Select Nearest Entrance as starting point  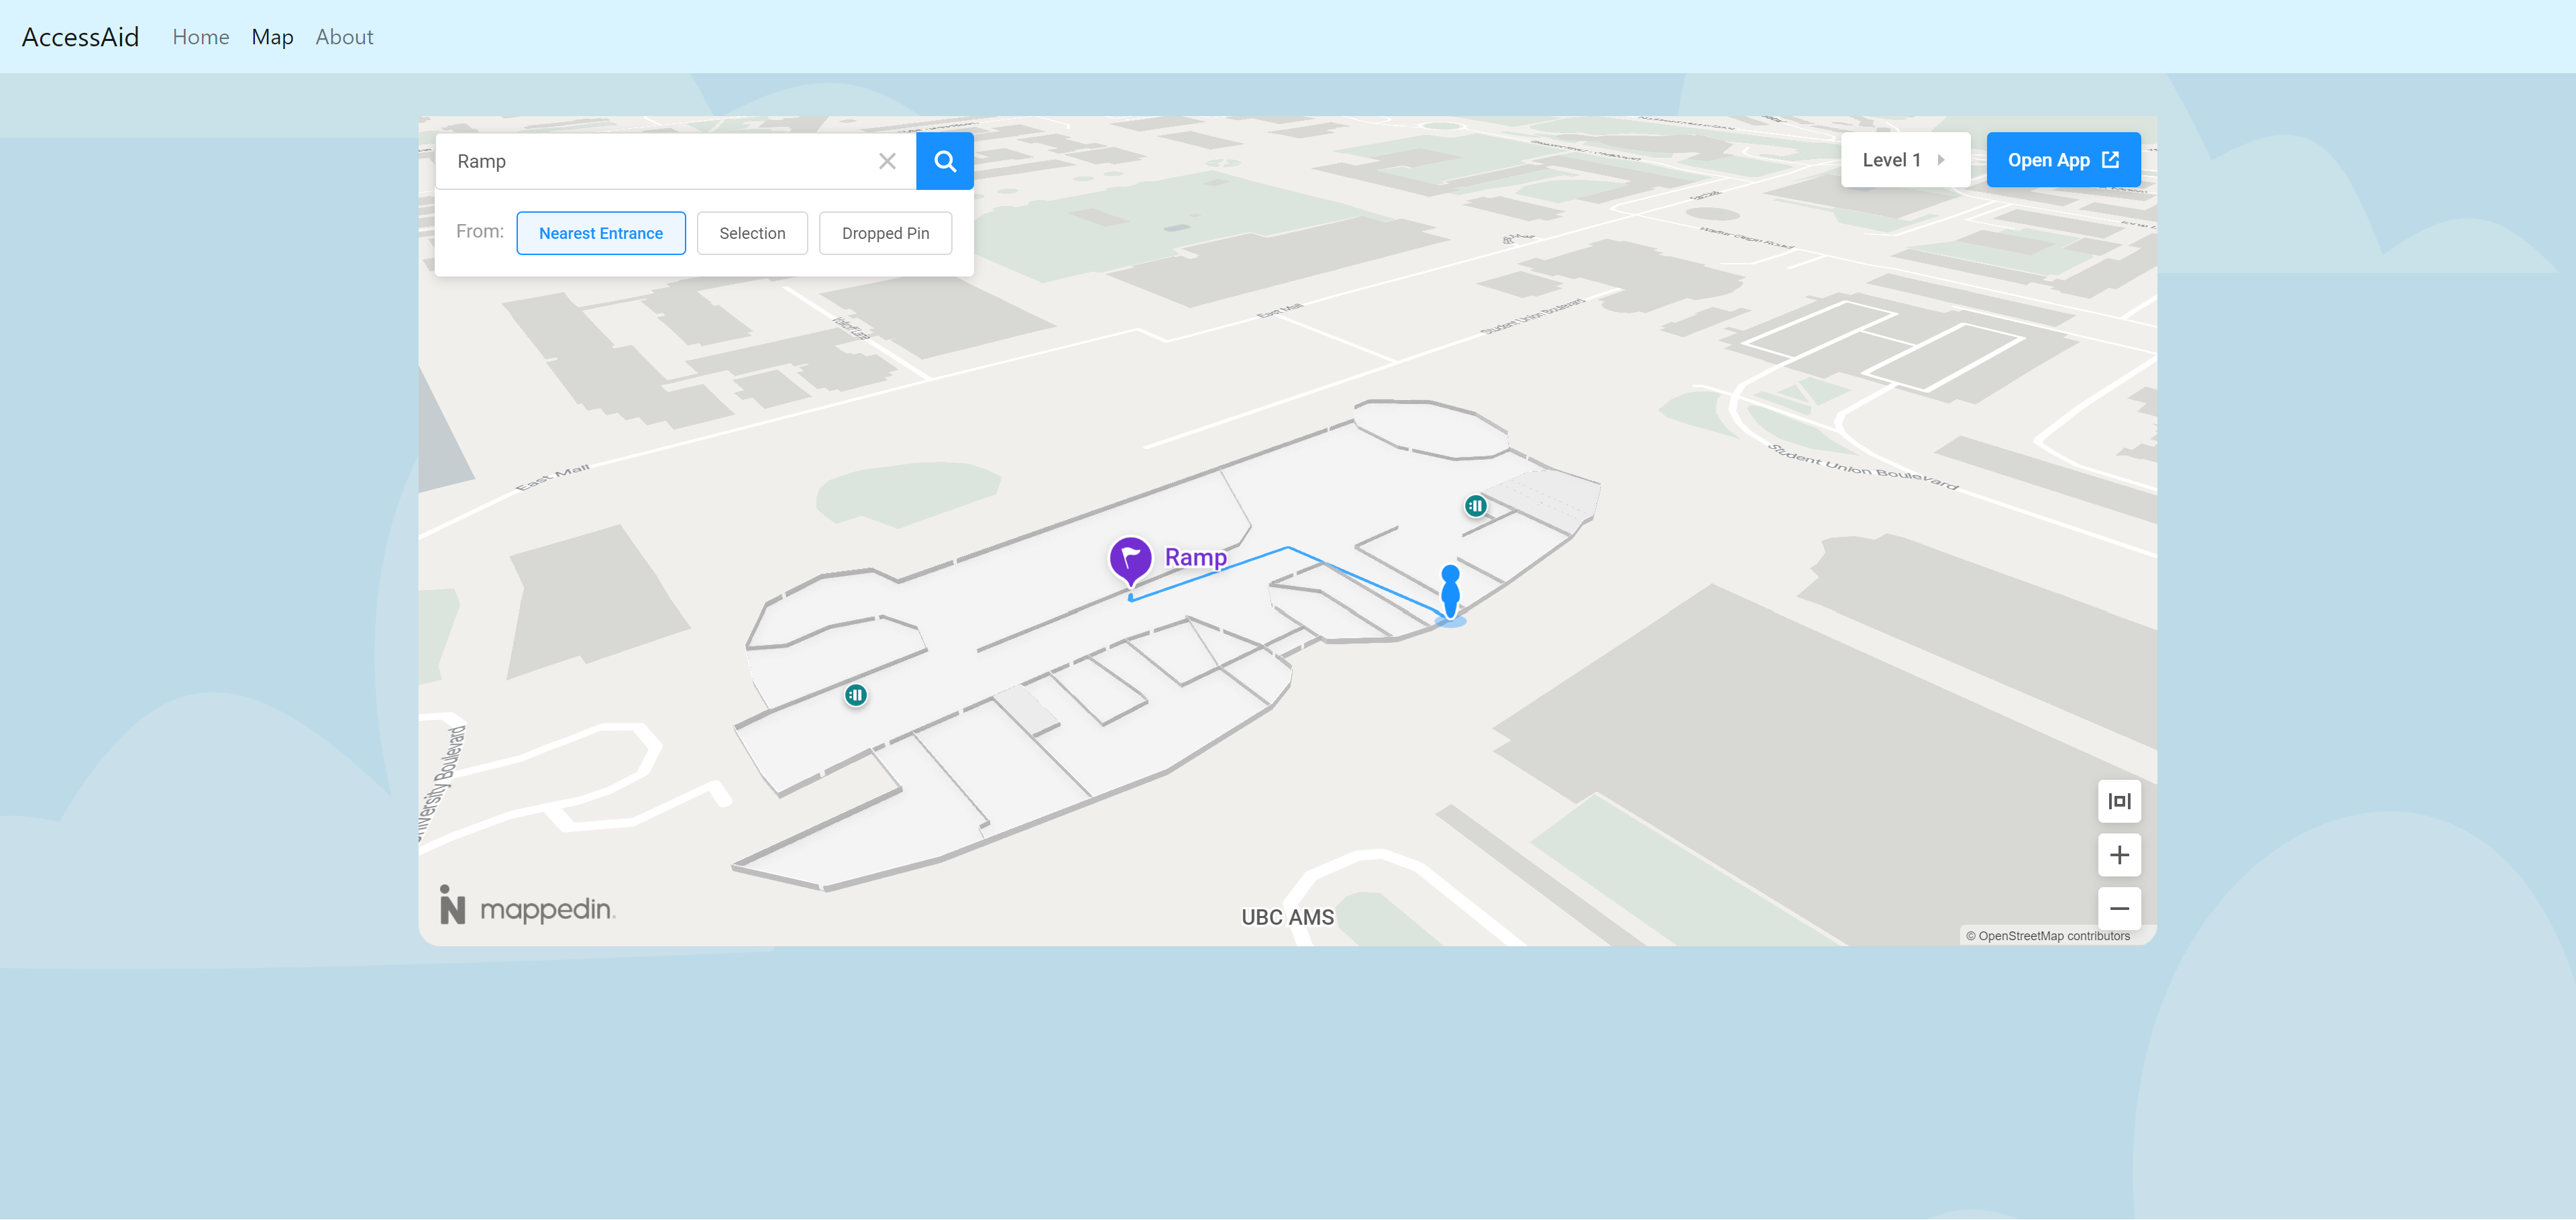(600, 233)
